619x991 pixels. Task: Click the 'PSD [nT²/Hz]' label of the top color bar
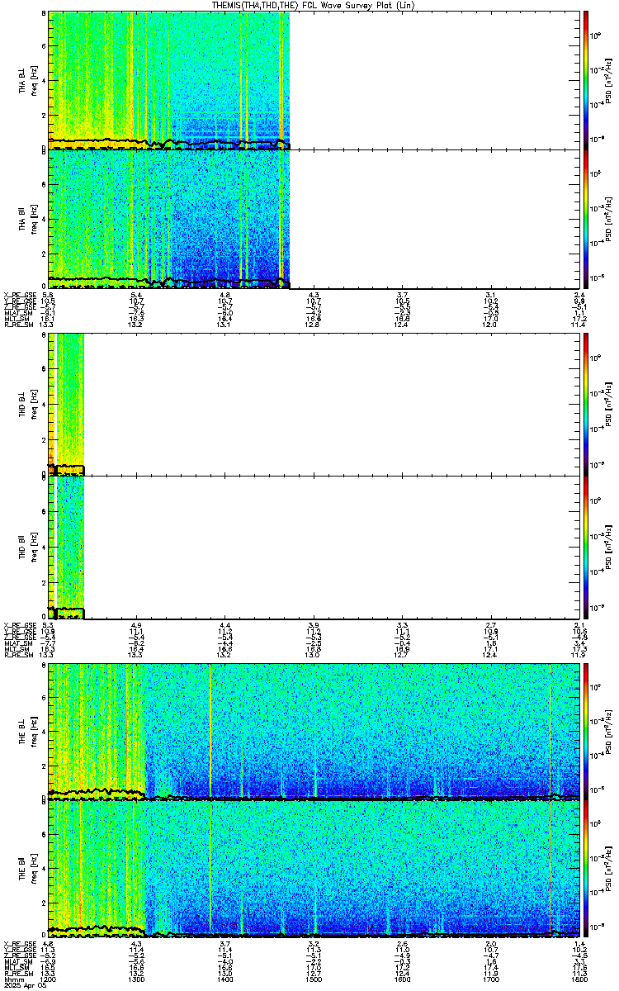[607, 81]
